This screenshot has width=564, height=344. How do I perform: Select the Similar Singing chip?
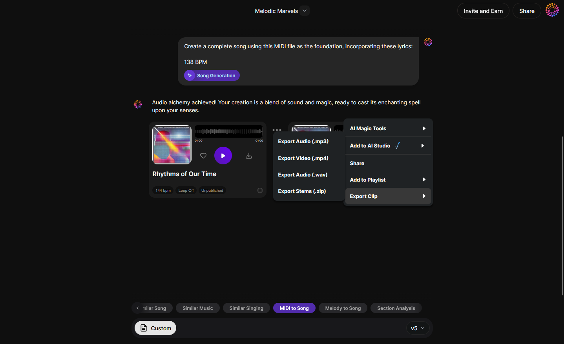(246, 308)
